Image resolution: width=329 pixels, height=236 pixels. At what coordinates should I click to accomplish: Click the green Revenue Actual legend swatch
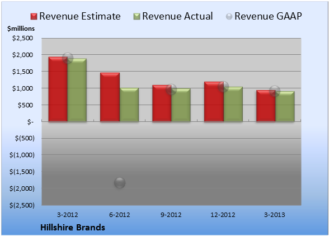tap(137, 17)
